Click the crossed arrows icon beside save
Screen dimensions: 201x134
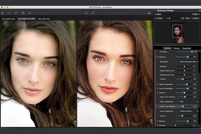point(30,13)
